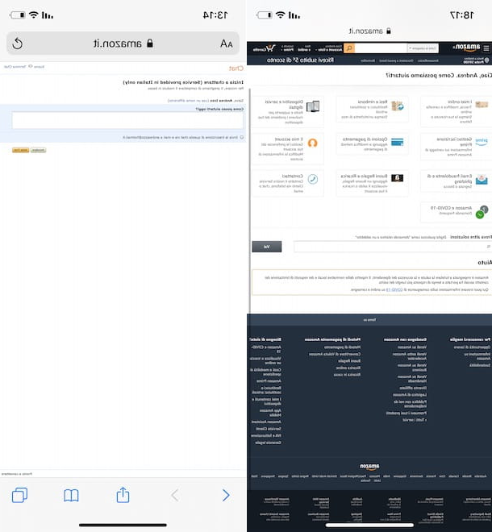Open the Safari tabs overview icon
The image size is (492, 532).
(x=19, y=495)
